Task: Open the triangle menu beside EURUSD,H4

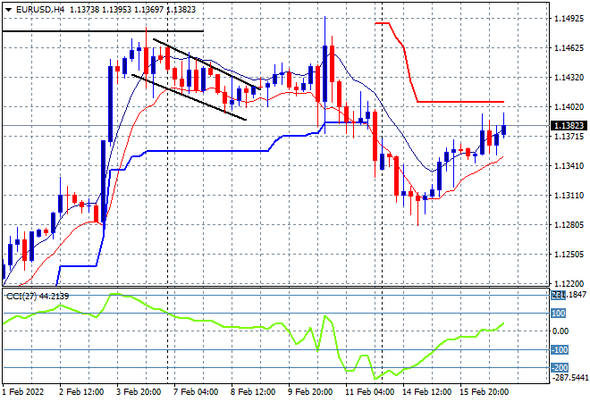Action: 8,10
